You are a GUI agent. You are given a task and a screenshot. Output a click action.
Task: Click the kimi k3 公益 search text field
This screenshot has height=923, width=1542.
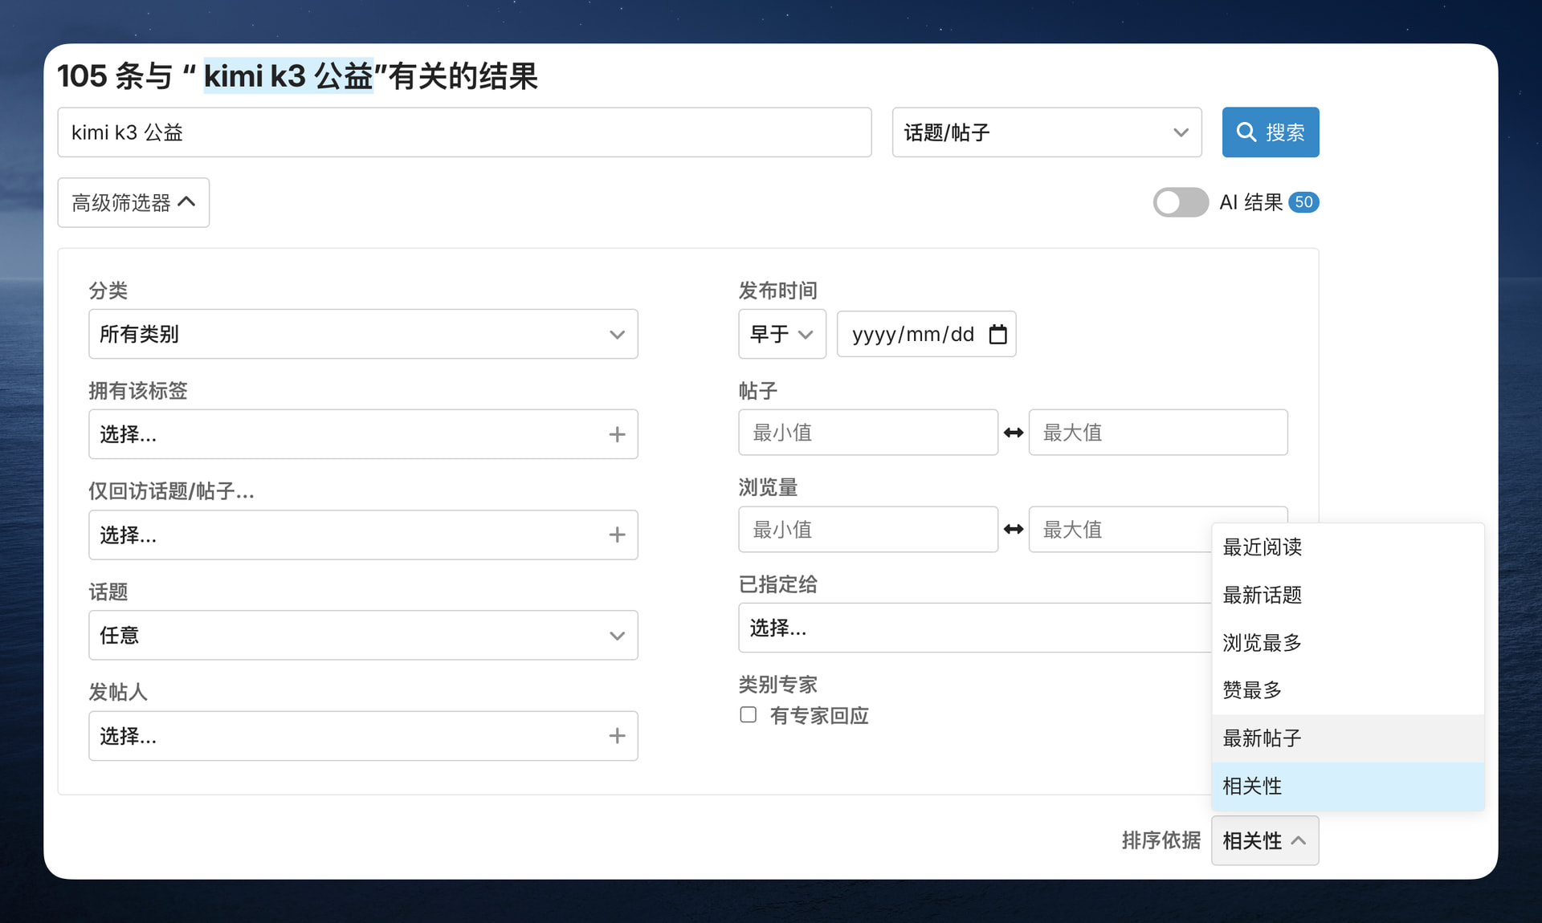point(464,132)
